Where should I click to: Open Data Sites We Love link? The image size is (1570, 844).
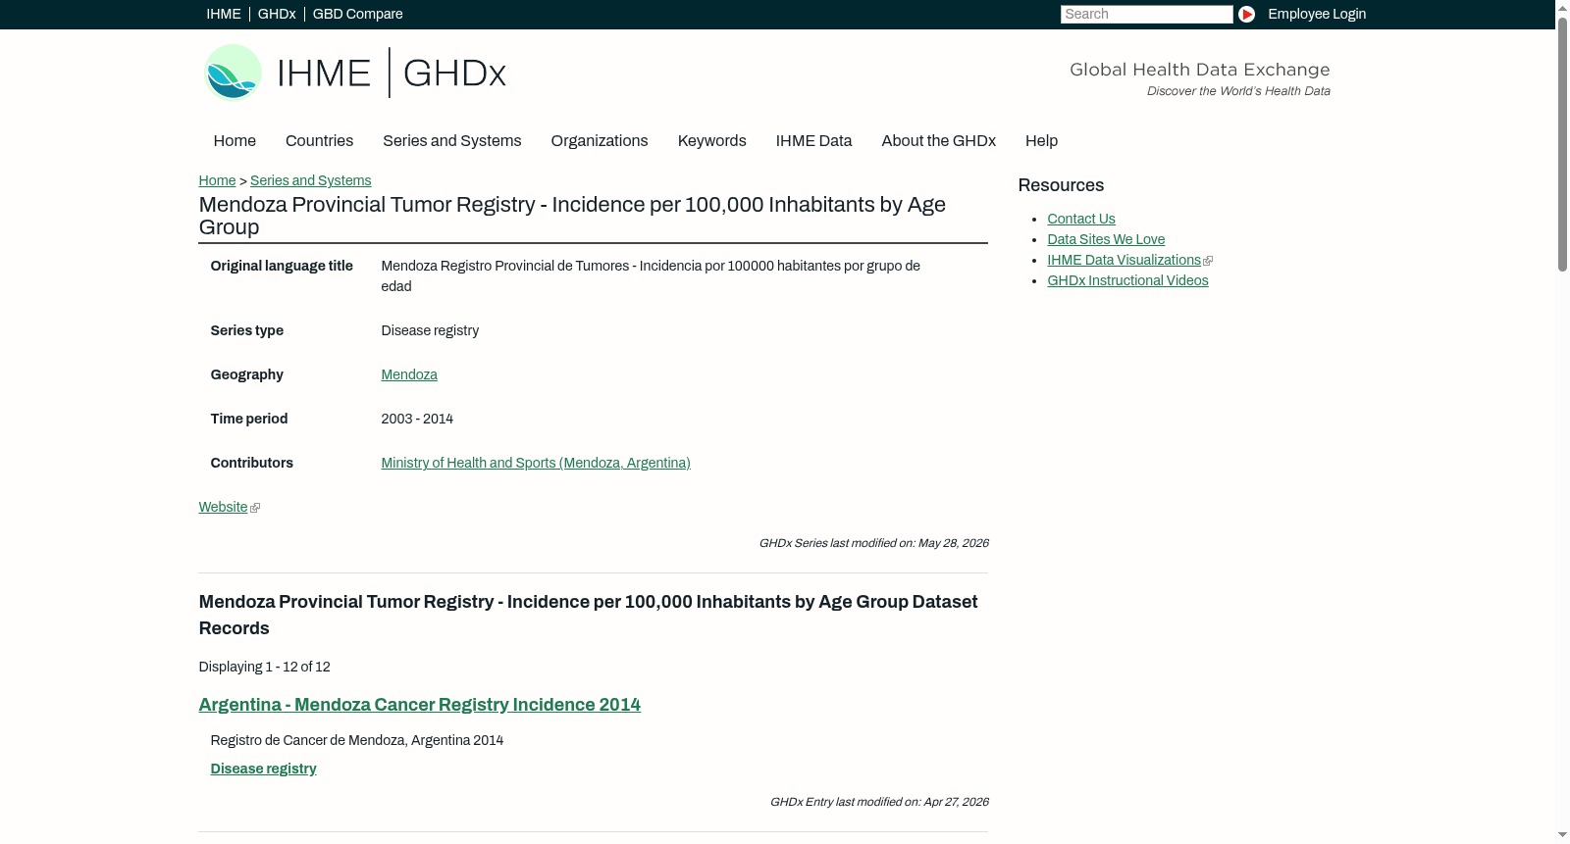point(1106,239)
